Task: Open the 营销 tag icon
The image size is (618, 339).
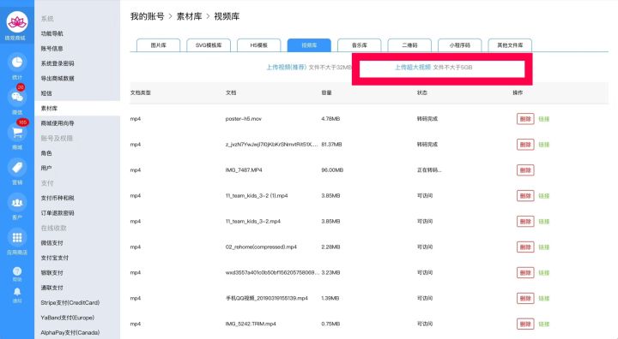Action: point(17,168)
